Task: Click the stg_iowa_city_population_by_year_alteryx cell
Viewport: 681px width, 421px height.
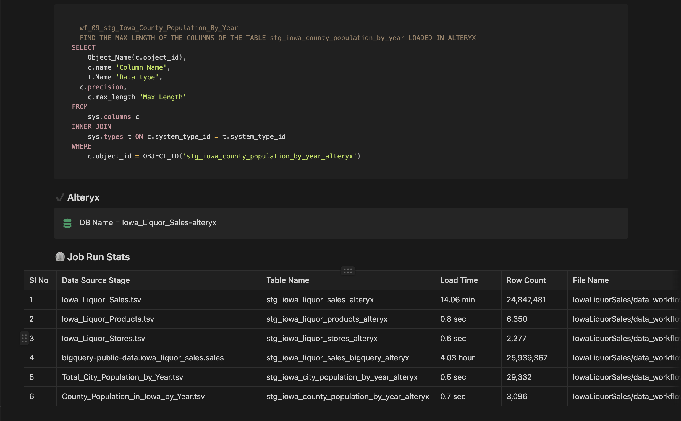Action: [348, 377]
